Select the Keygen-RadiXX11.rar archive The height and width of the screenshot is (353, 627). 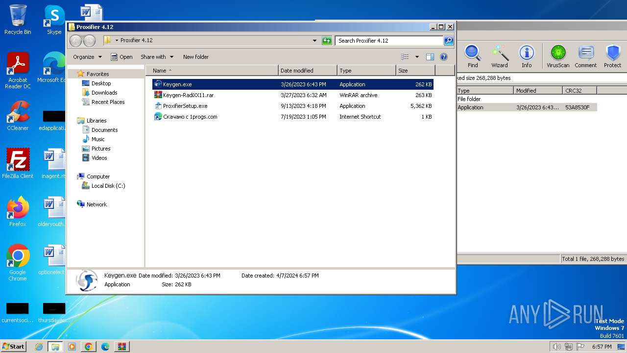pos(292,95)
